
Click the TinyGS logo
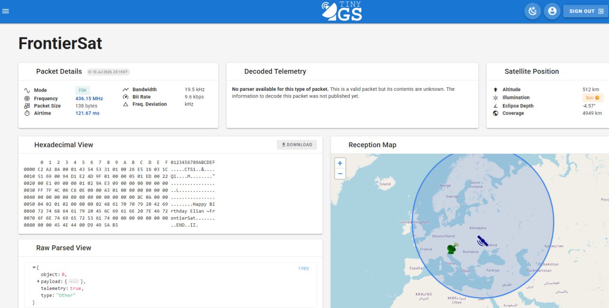pos(342,11)
